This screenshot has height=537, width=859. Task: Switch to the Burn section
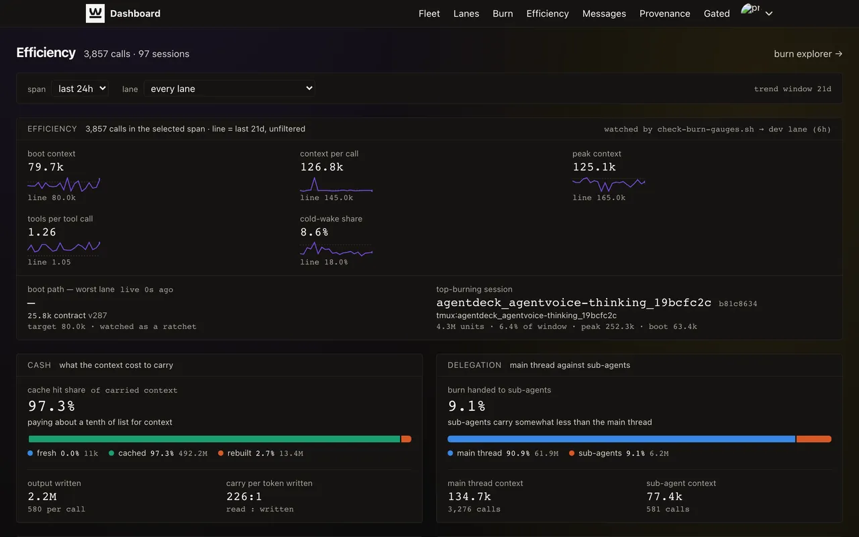(503, 13)
